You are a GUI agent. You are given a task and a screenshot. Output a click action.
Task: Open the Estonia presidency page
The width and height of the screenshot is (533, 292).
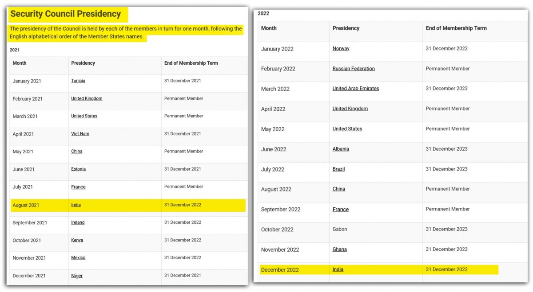point(78,169)
